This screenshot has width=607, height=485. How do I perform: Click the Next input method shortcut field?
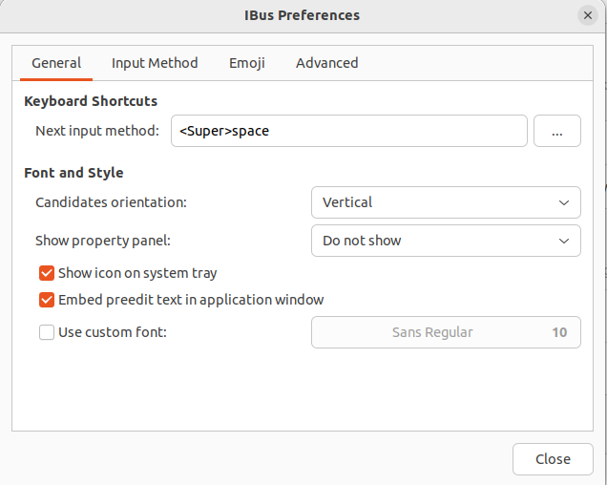(x=348, y=131)
